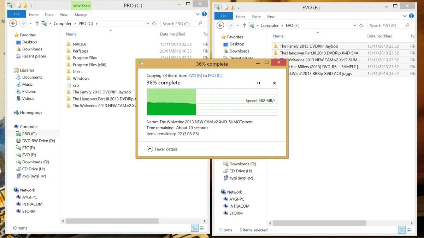The height and width of the screenshot is (238, 424).
Task: Go back in EVO (F:) window
Action: (x=220, y=25)
